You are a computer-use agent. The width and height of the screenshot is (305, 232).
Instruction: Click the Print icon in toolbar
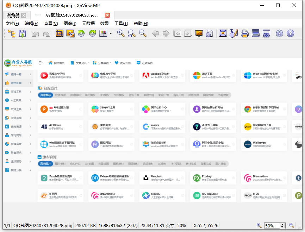coord(245,33)
